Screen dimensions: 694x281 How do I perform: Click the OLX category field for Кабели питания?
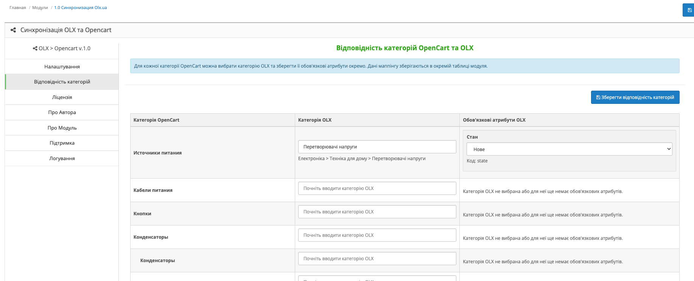[377, 188]
